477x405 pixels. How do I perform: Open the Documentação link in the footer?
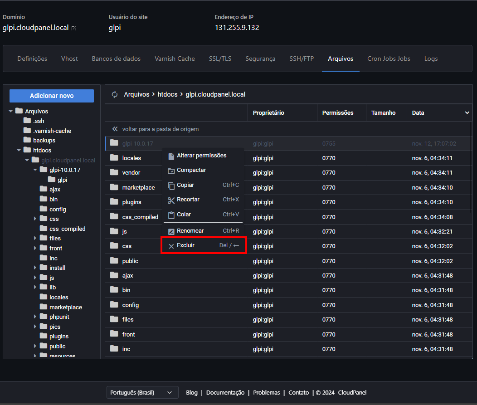pyautogui.click(x=225, y=393)
